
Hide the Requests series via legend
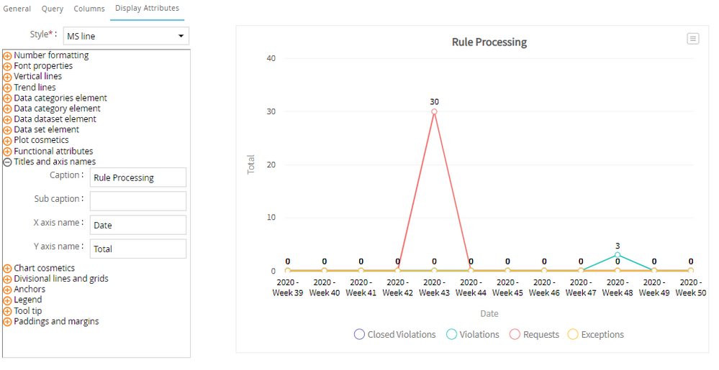coord(534,334)
